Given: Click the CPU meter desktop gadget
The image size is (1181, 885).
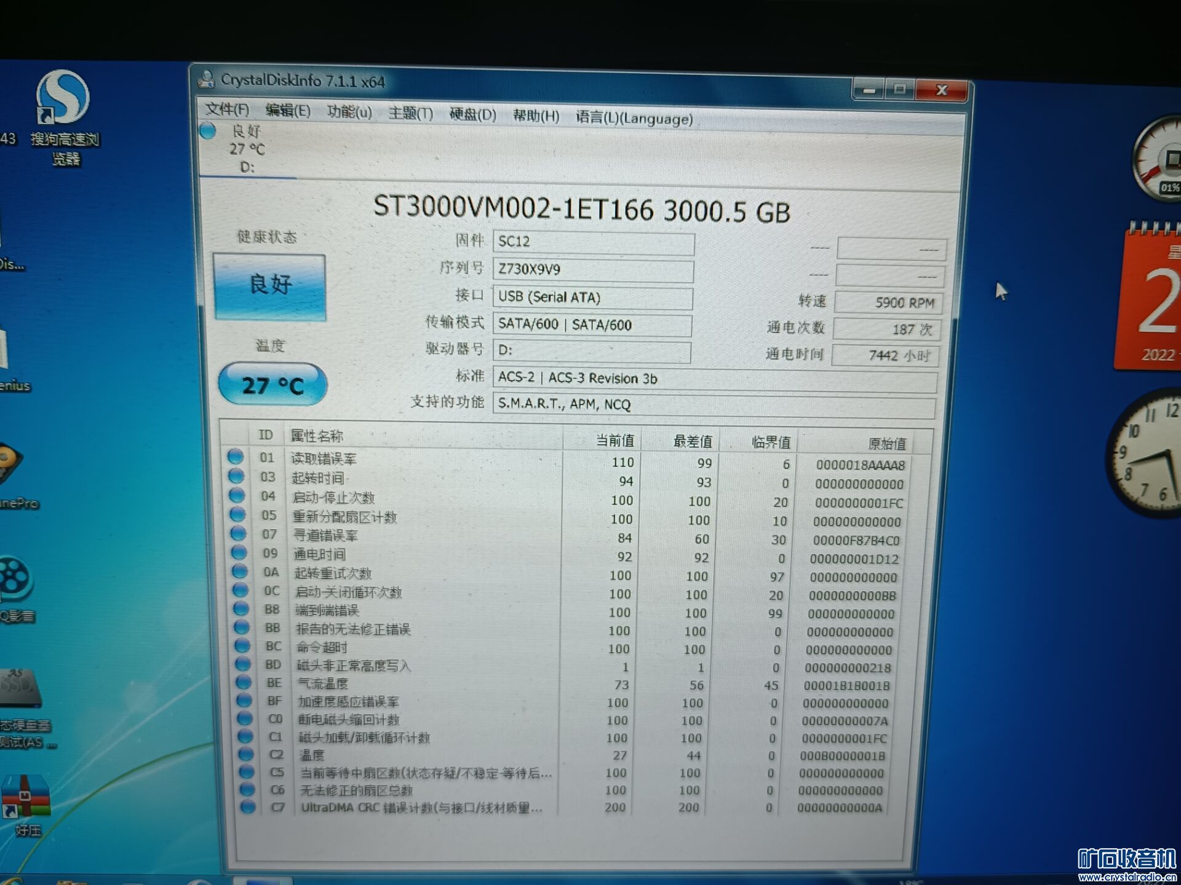Looking at the screenshot, I should tap(1158, 160).
